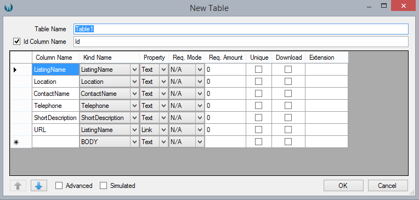The width and height of the screenshot is (419, 200).
Task: Confirm with the OK button
Action: coord(343,186)
